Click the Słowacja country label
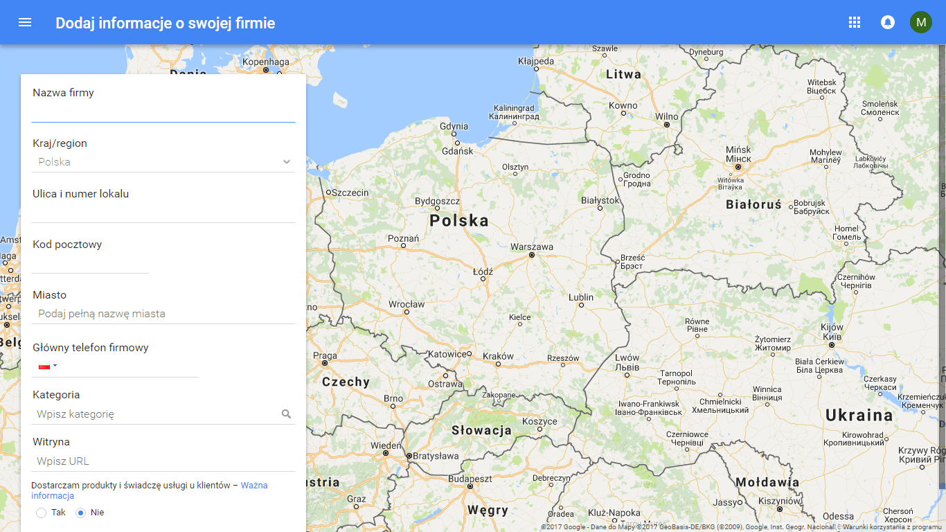Viewport: 946px width, 532px height. [x=481, y=430]
